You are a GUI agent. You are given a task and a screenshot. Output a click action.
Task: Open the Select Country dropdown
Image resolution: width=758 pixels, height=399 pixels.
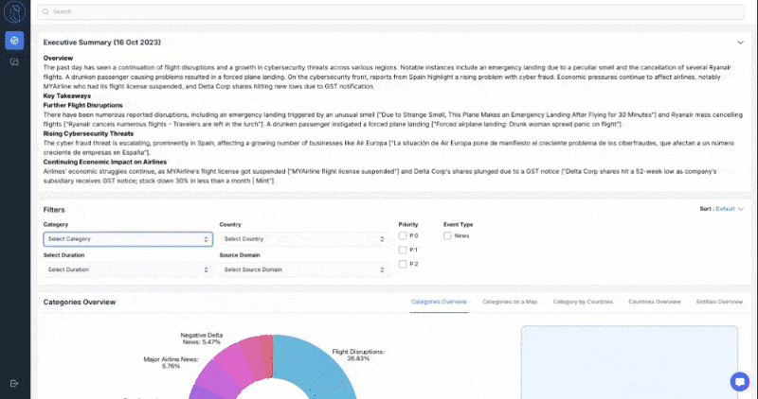[304, 239]
